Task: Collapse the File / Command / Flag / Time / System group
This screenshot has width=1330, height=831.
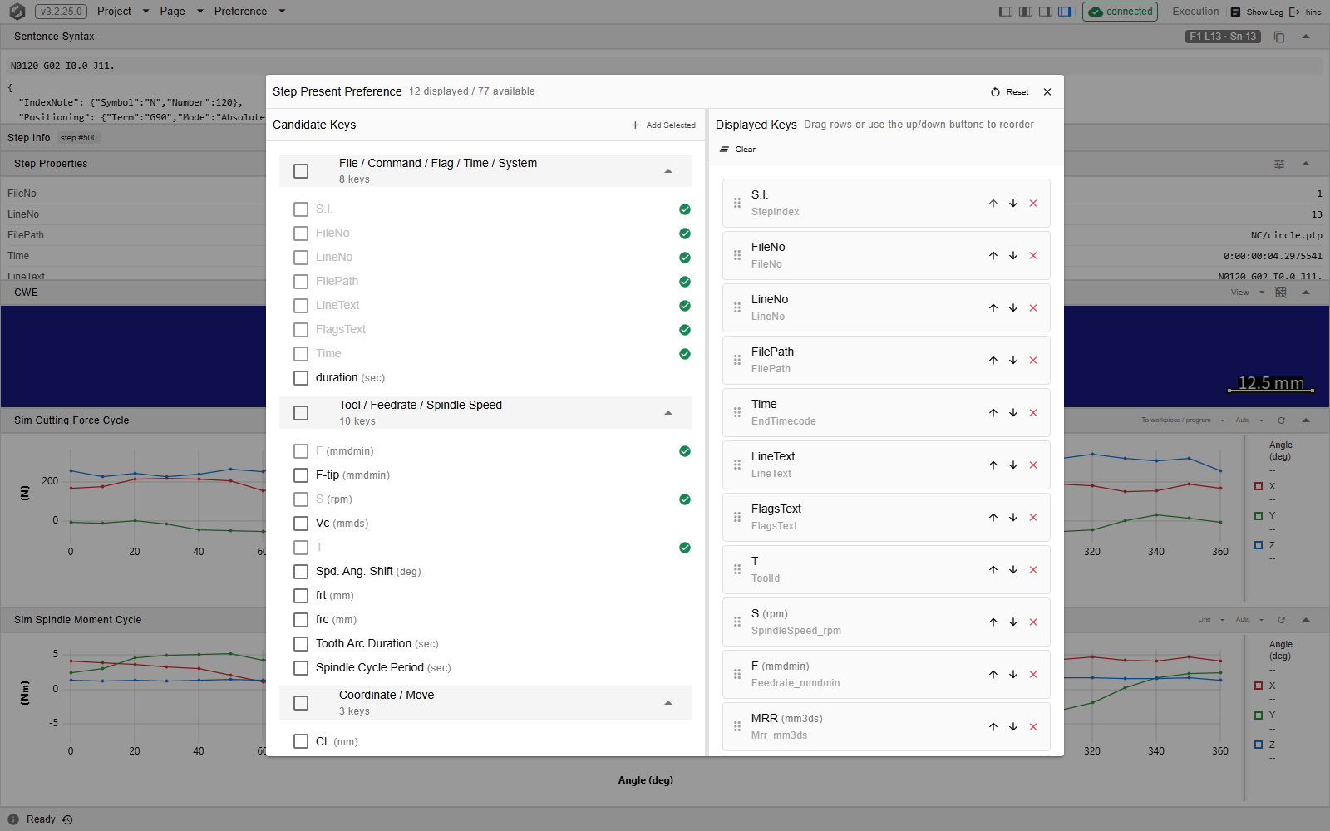Action: [x=668, y=171]
